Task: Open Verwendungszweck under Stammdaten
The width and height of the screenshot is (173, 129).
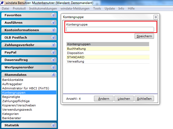Action: [29, 110]
